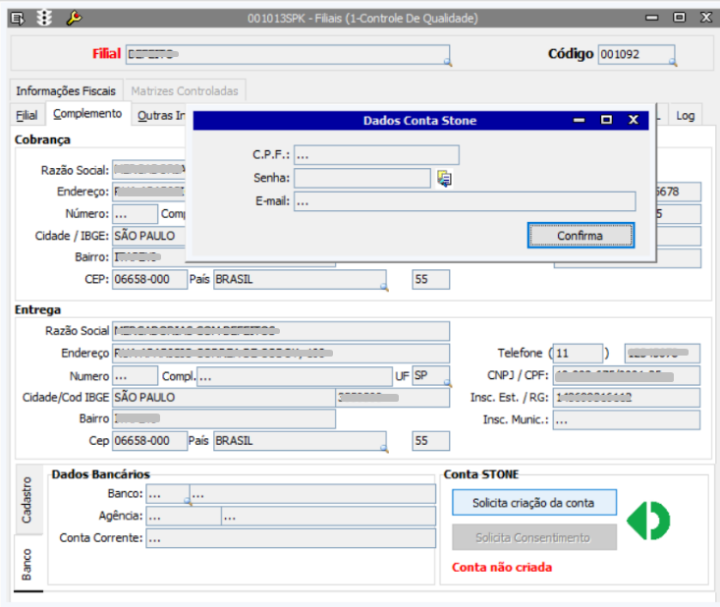
Task: Click Conta Corrente field
Action: pyautogui.click(x=291, y=538)
